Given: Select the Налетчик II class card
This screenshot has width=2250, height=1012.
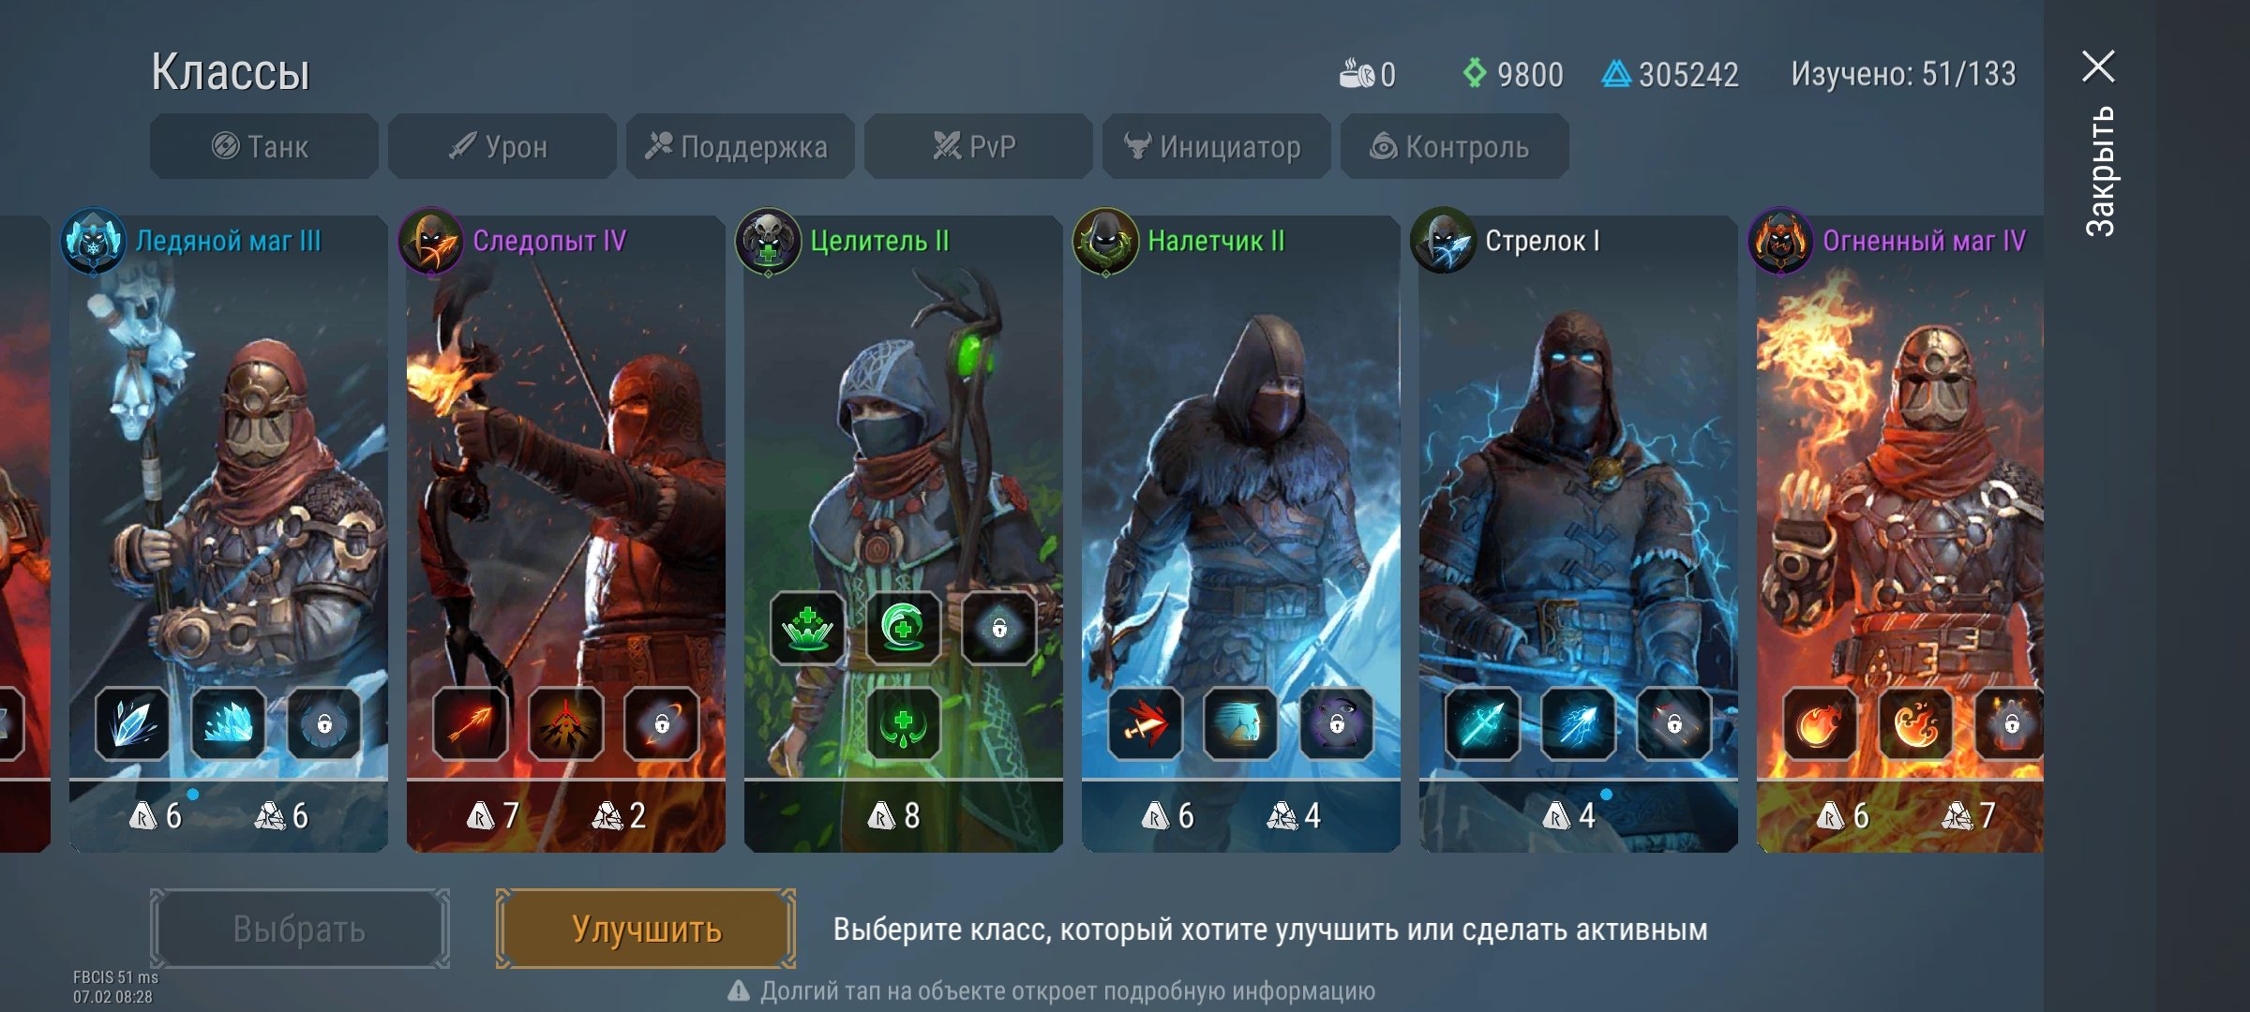Looking at the screenshot, I should [x=1240, y=534].
